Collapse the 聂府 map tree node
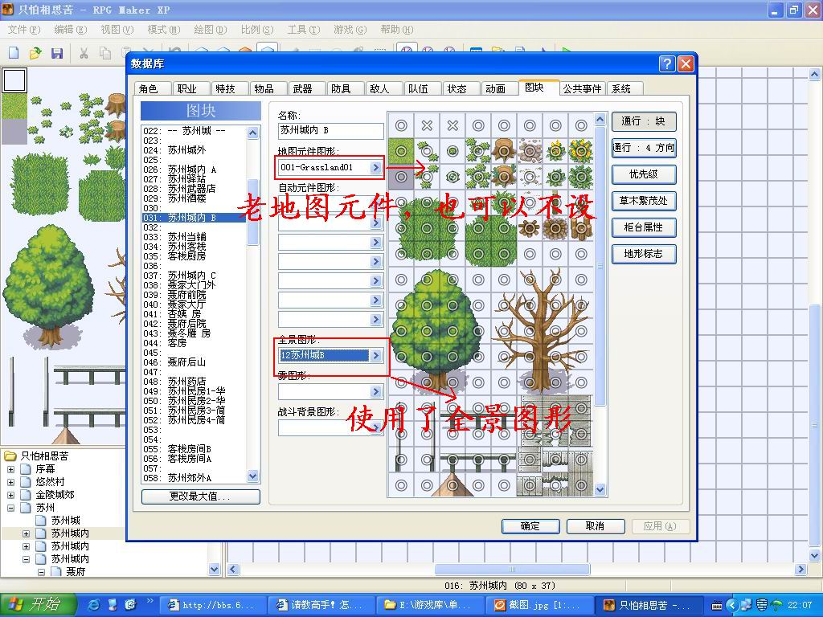Screen dimensions: 823x617 pos(41,572)
